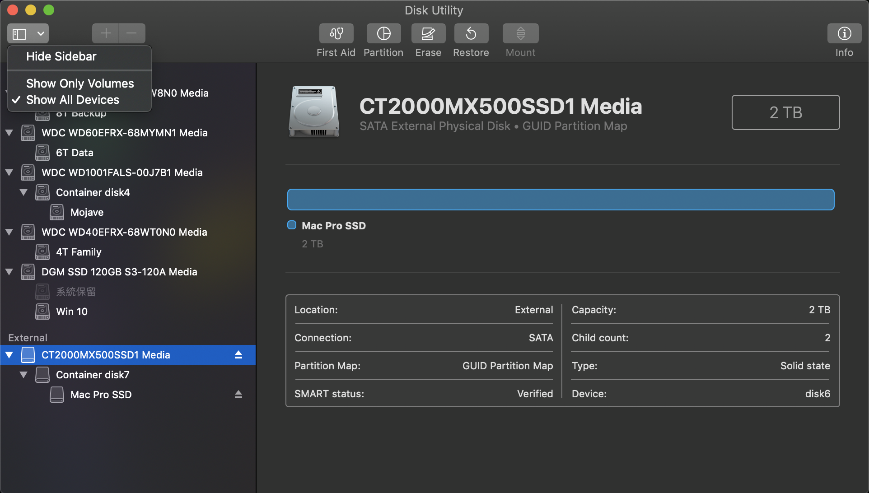Collapse the WDC WD60EFRX-68MYMN1 Media disk

9,133
